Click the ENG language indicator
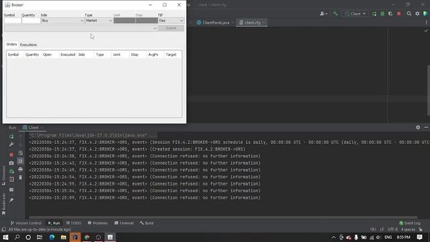The width and height of the screenshot is (430, 242). point(388,237)
